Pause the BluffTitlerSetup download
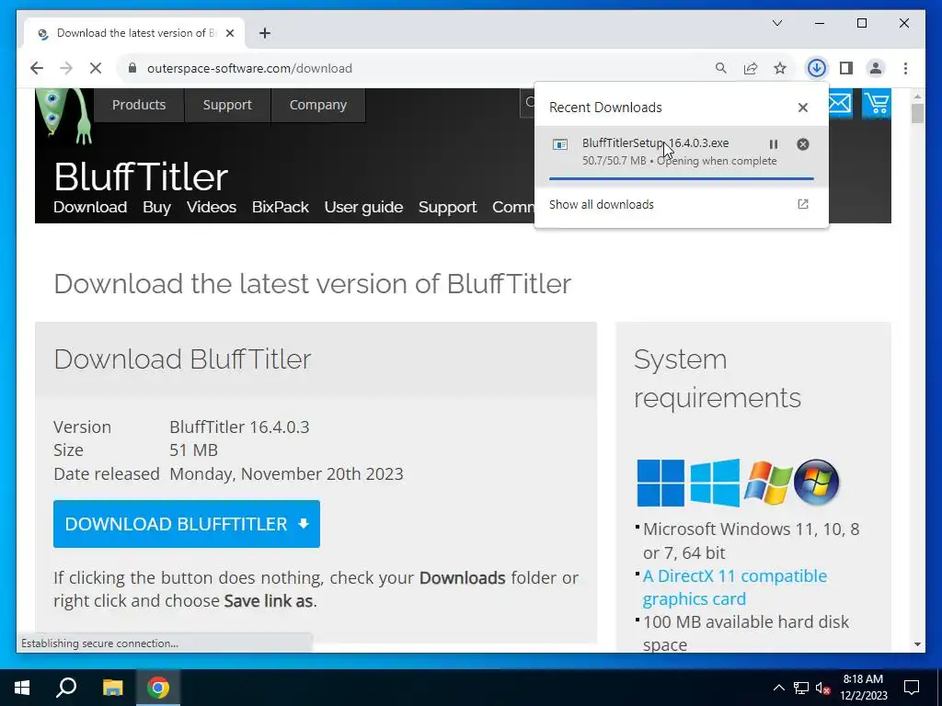 click(774, 144)
